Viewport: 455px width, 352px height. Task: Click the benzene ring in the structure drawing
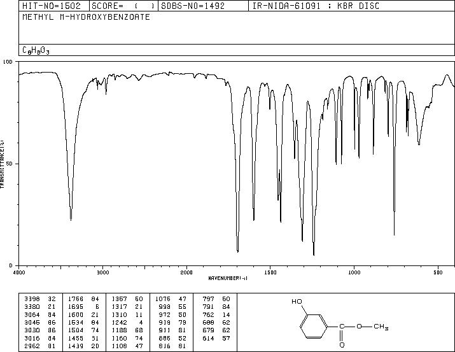click(x=314, y=327)
